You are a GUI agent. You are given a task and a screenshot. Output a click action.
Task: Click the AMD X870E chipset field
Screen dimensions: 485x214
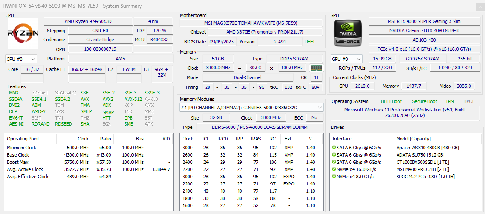tap(265, 32)
